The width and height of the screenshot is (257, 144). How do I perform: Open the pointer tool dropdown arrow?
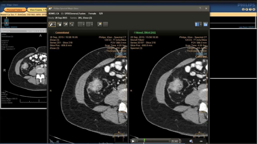54,24
